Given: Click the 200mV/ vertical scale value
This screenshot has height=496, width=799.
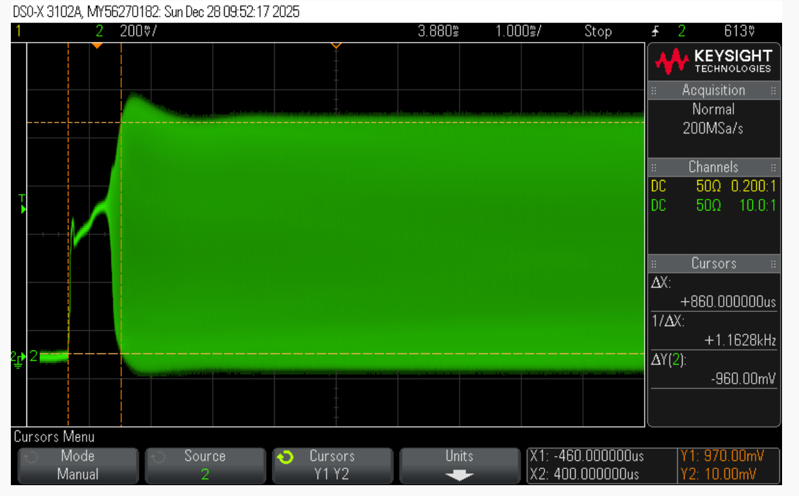Looking at the screenshot, I should coord(138,31).
